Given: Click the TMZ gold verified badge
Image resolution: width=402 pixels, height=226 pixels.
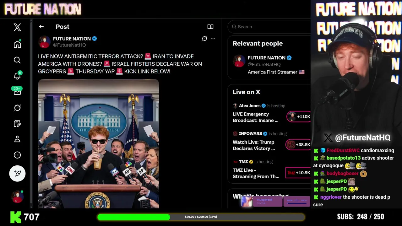Looking at the screenshot, I should tap(251, 162).
